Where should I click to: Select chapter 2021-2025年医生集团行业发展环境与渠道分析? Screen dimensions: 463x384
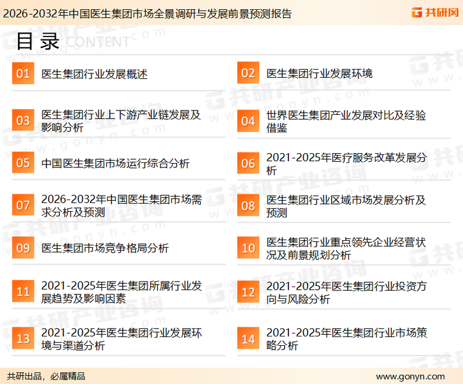coord(122,339)
